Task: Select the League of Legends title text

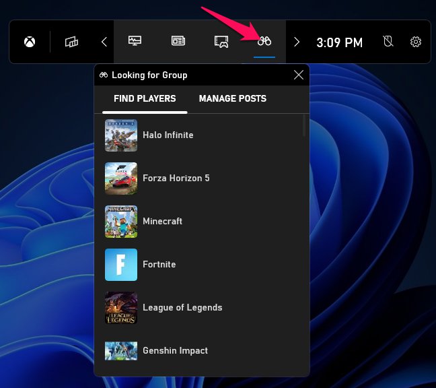Action: [182, 308]
